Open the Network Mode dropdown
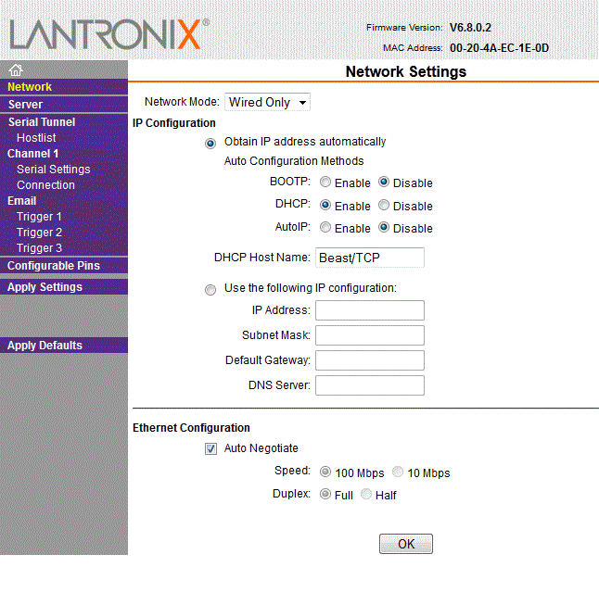The width and height of the screenshot is (599, 592). [x=267, y=102]
